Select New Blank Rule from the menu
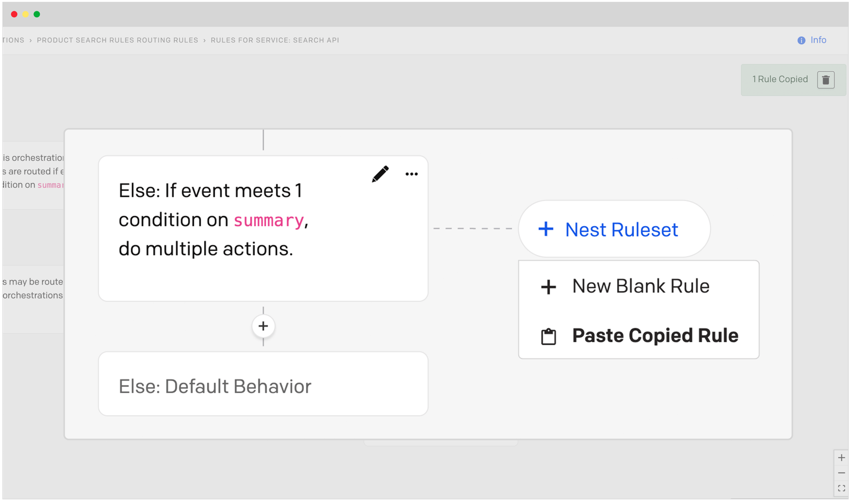Image resolution: width=852 pixels, height=502 pixels. tap(639, 286)
